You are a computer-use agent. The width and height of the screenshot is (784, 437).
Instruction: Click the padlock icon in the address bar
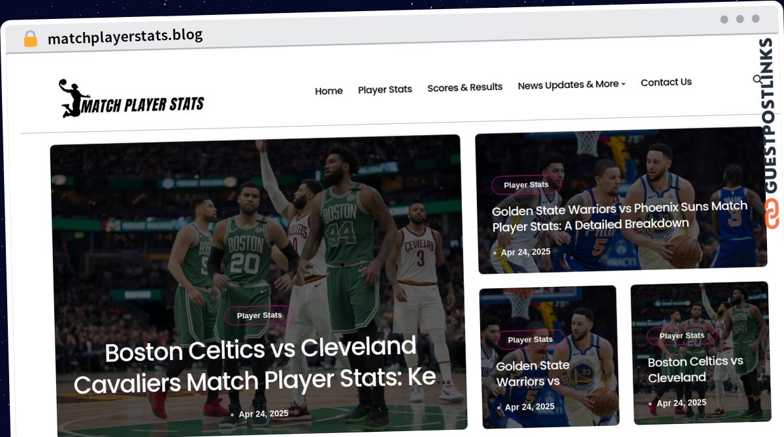coord(31,39)
